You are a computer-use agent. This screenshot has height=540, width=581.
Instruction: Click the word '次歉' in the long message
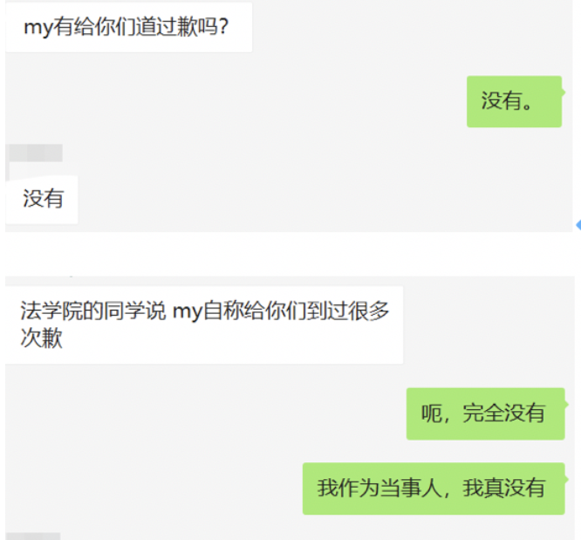pyautogui.click(x=42, y=338)
